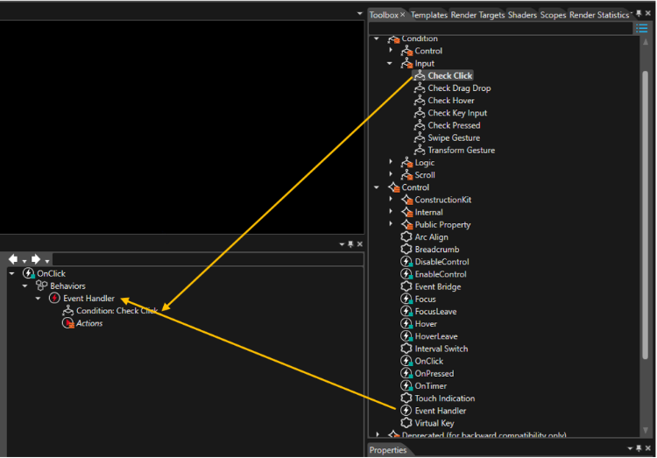
Task: Collapse the Event Handler tree node
Action: pos(39,299)
